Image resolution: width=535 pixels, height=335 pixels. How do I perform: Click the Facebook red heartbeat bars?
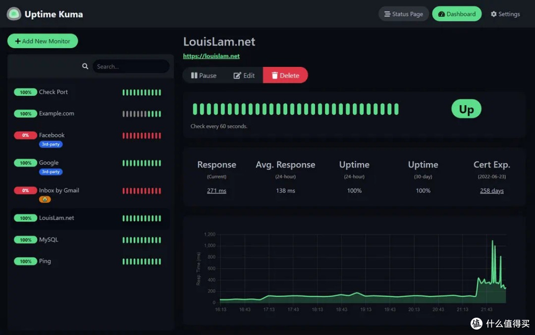(142, 136)
